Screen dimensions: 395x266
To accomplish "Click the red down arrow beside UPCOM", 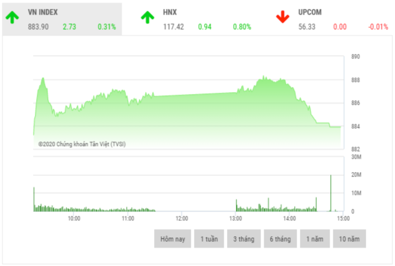I will point(283,17).
